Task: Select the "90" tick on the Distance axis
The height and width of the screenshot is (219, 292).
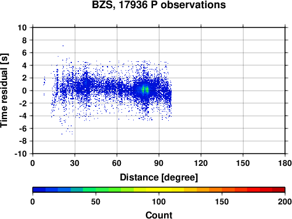Action: coord(159,163)
